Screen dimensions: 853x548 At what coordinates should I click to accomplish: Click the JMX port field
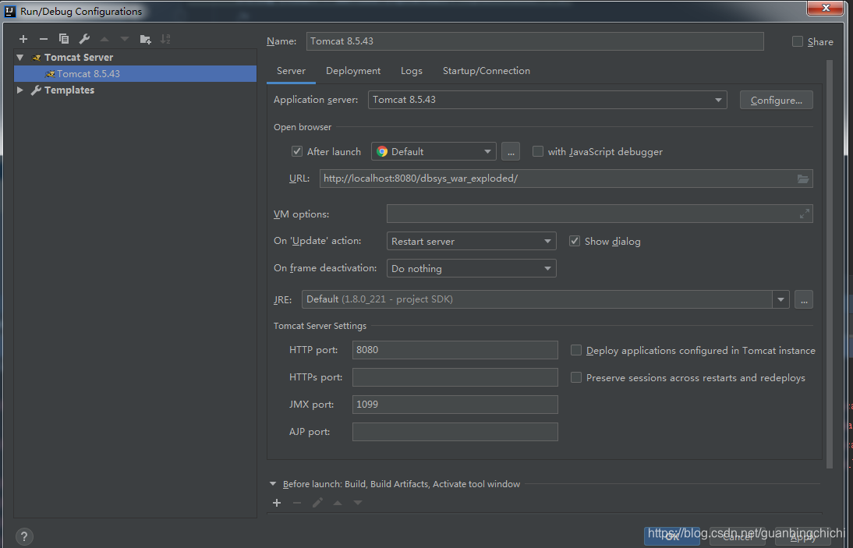[x=455, y=405]
